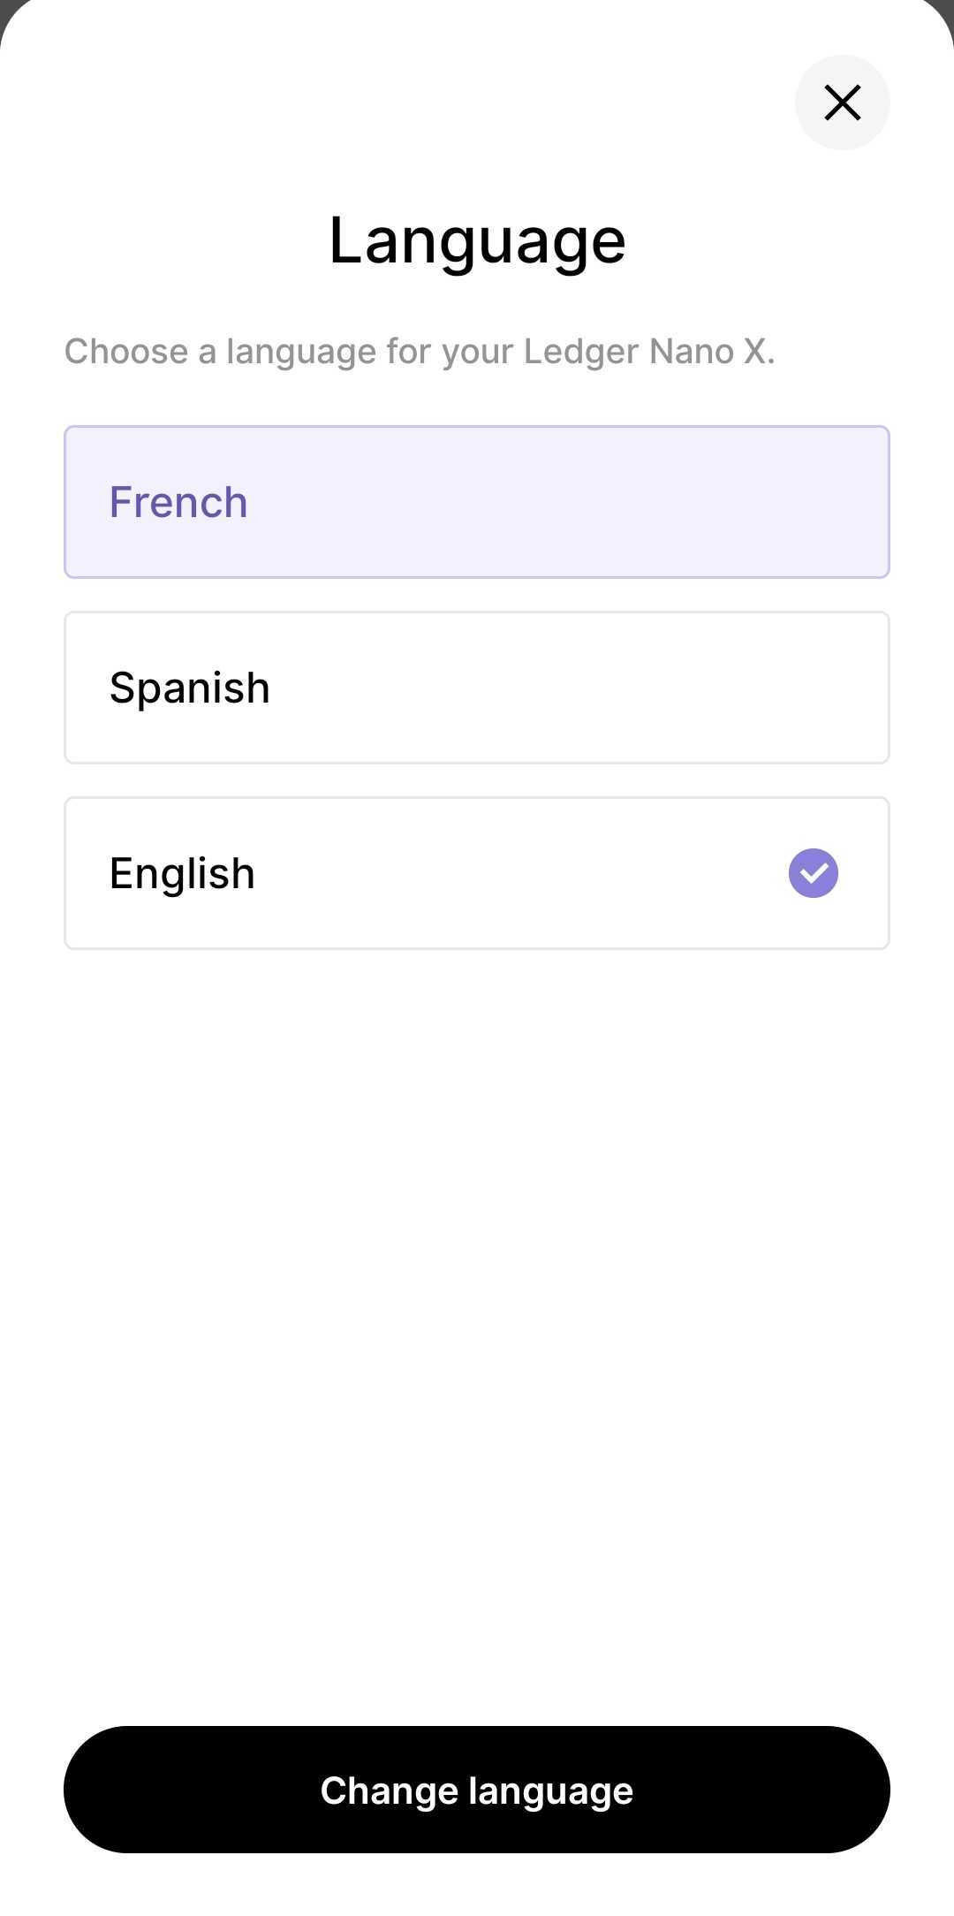The height and width of the screenshot is (1916, 954).
Task: Toggle the selected checkmark on the English row
Action: (813, 873)
